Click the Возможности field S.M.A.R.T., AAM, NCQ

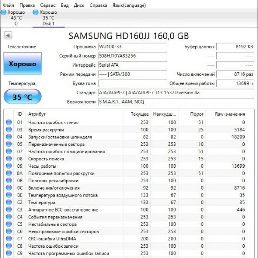click(x=176, y=102)
